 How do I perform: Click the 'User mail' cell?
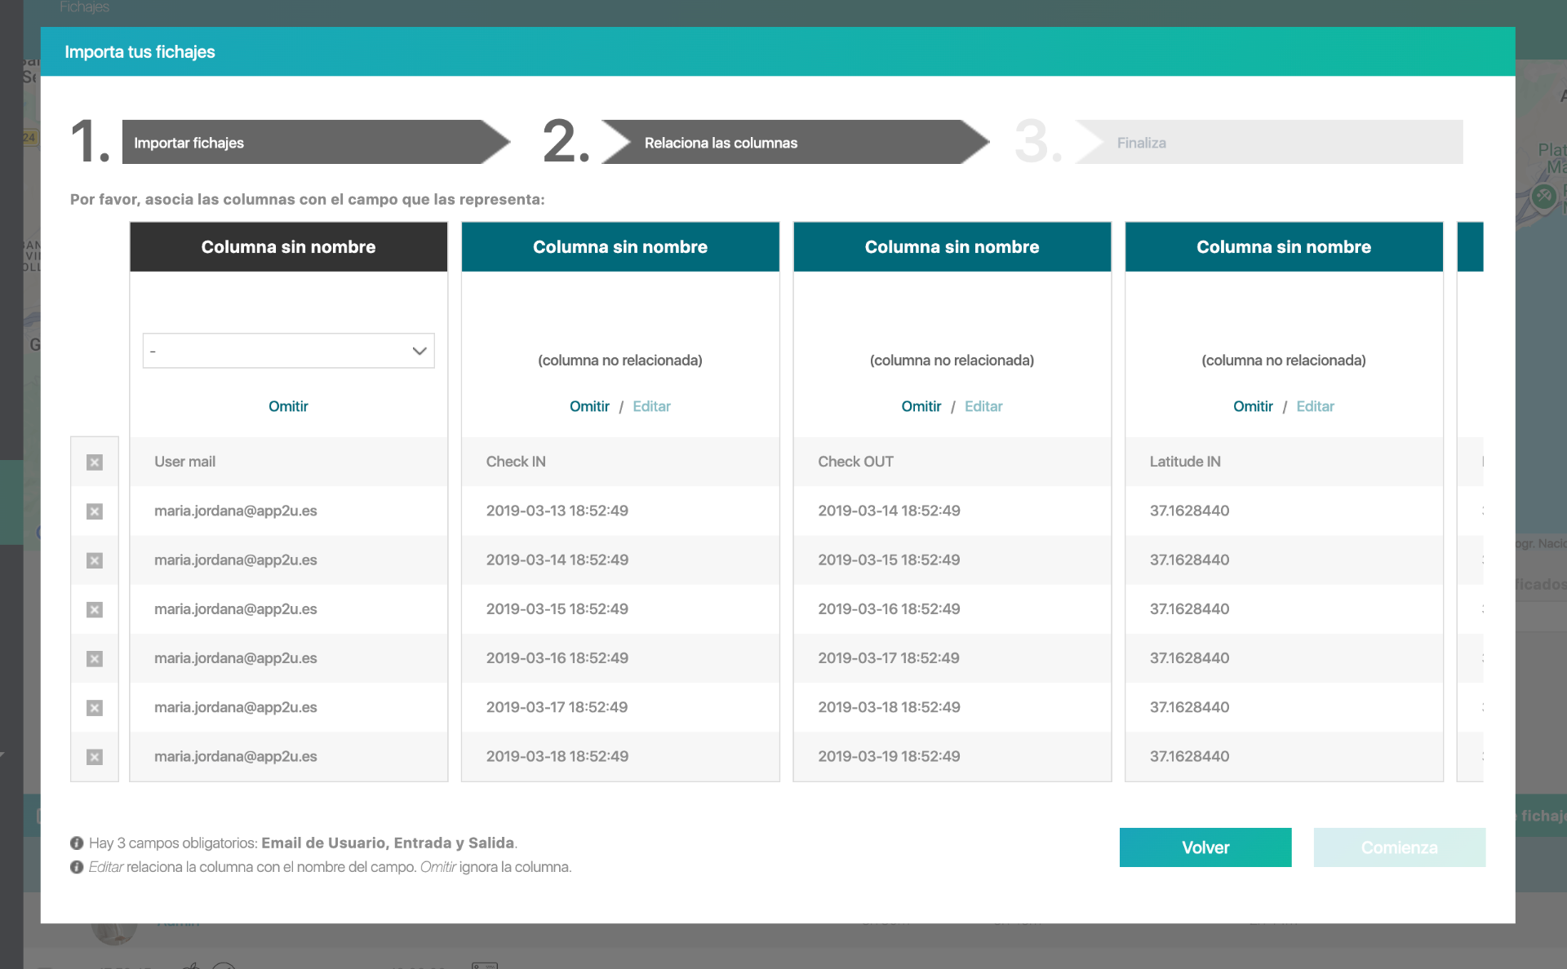pyautogui.click(x=288, y=462)
